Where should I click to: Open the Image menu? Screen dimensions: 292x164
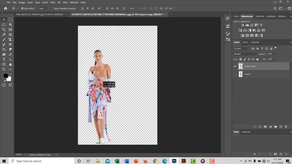(21, 2)
